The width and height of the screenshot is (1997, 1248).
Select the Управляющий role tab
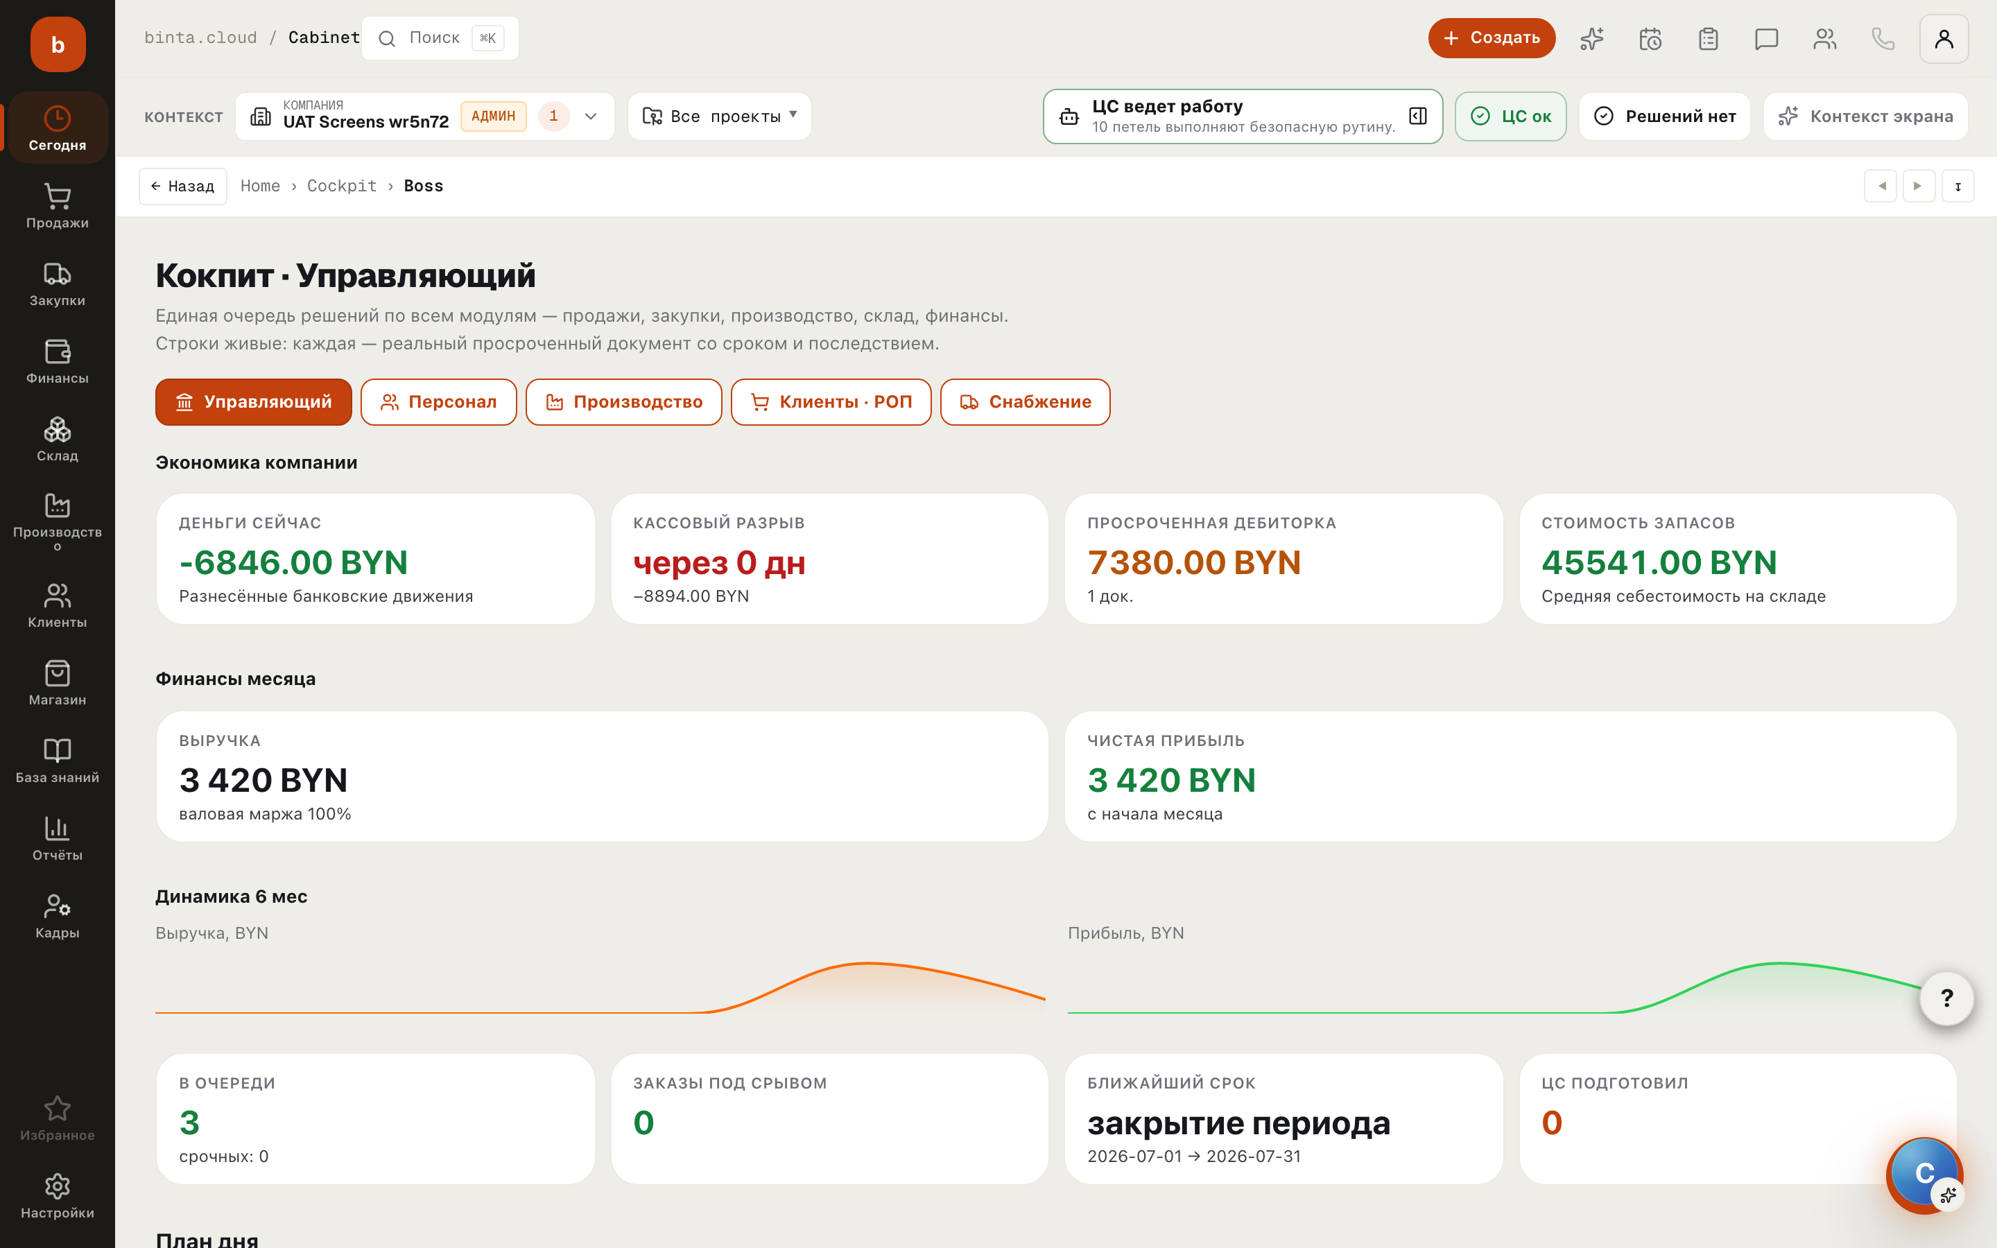click(x=253, y=402)
